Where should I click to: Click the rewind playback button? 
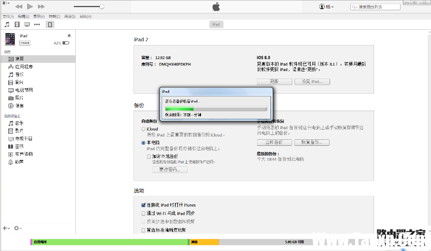18,7
